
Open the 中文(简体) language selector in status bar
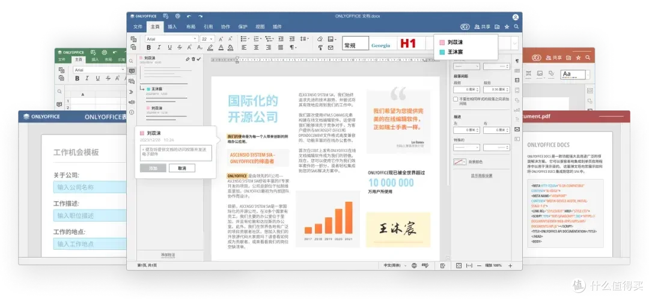point(394,265)
